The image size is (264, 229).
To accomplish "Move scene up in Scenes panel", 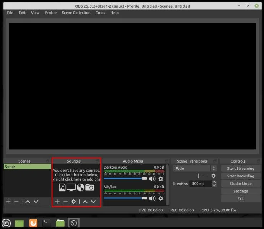I will (28, 202).
